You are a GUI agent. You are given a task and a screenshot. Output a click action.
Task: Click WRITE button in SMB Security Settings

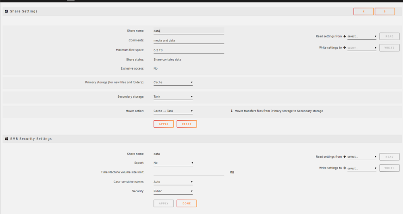tap(389, 168)
